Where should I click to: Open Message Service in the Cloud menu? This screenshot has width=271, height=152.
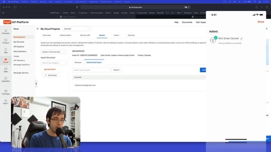21,73
